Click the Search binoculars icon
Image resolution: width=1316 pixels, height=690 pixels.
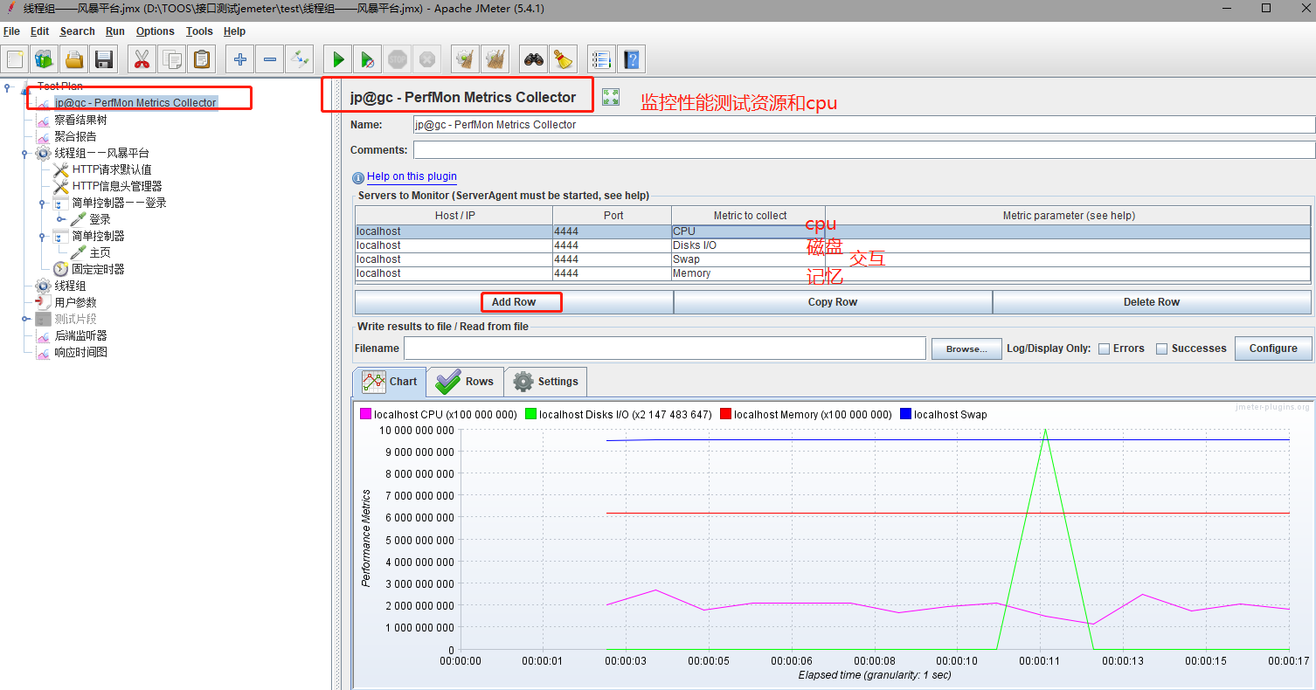tap(534, 59)
